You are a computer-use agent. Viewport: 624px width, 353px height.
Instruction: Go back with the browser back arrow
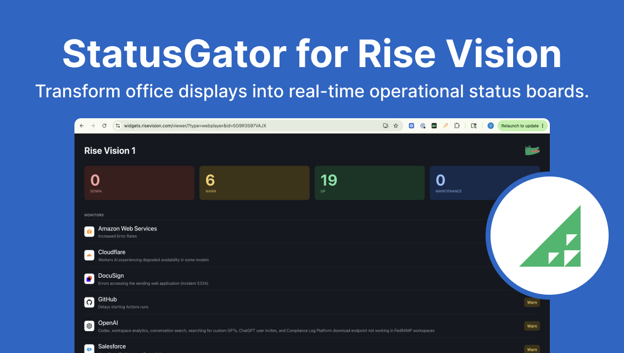tap(82, 125)
